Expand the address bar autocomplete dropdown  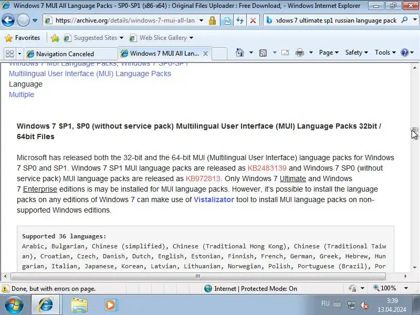[201, 20]
